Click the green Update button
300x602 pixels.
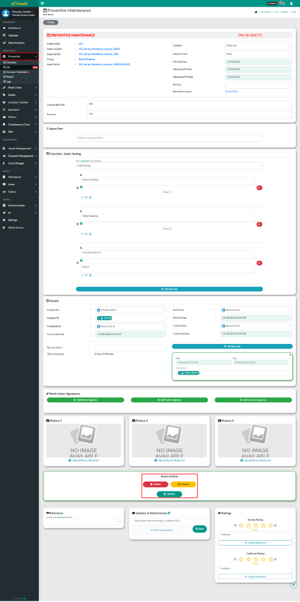pos(169,494)
